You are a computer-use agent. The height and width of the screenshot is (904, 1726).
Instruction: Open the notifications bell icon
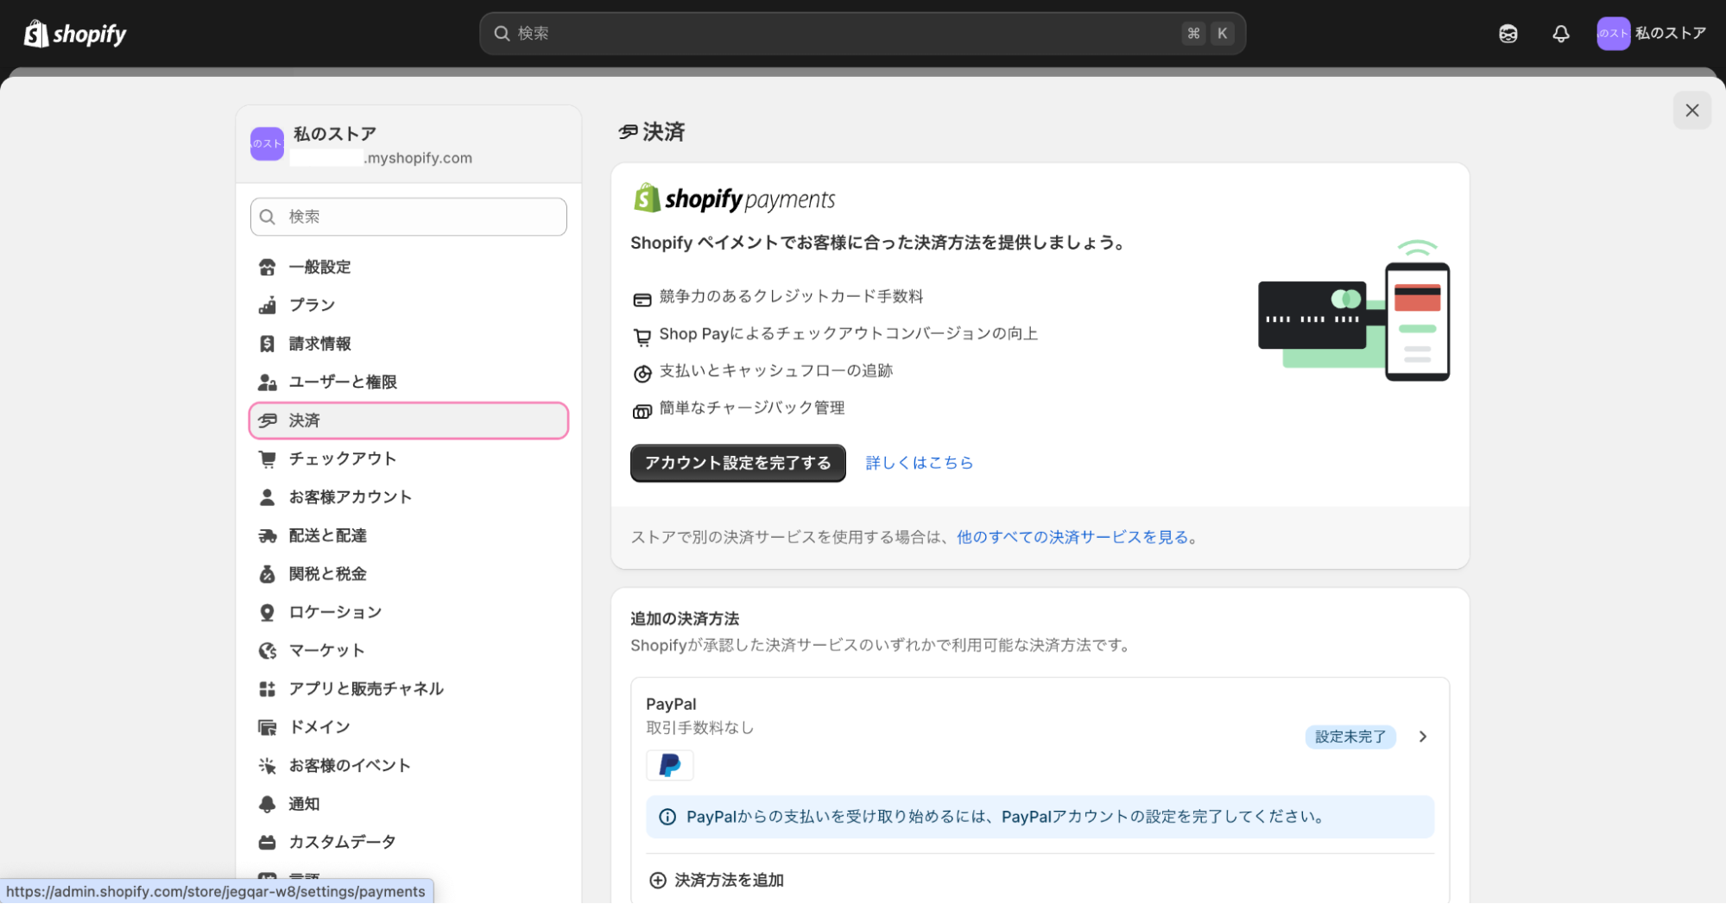[1560, 34]
